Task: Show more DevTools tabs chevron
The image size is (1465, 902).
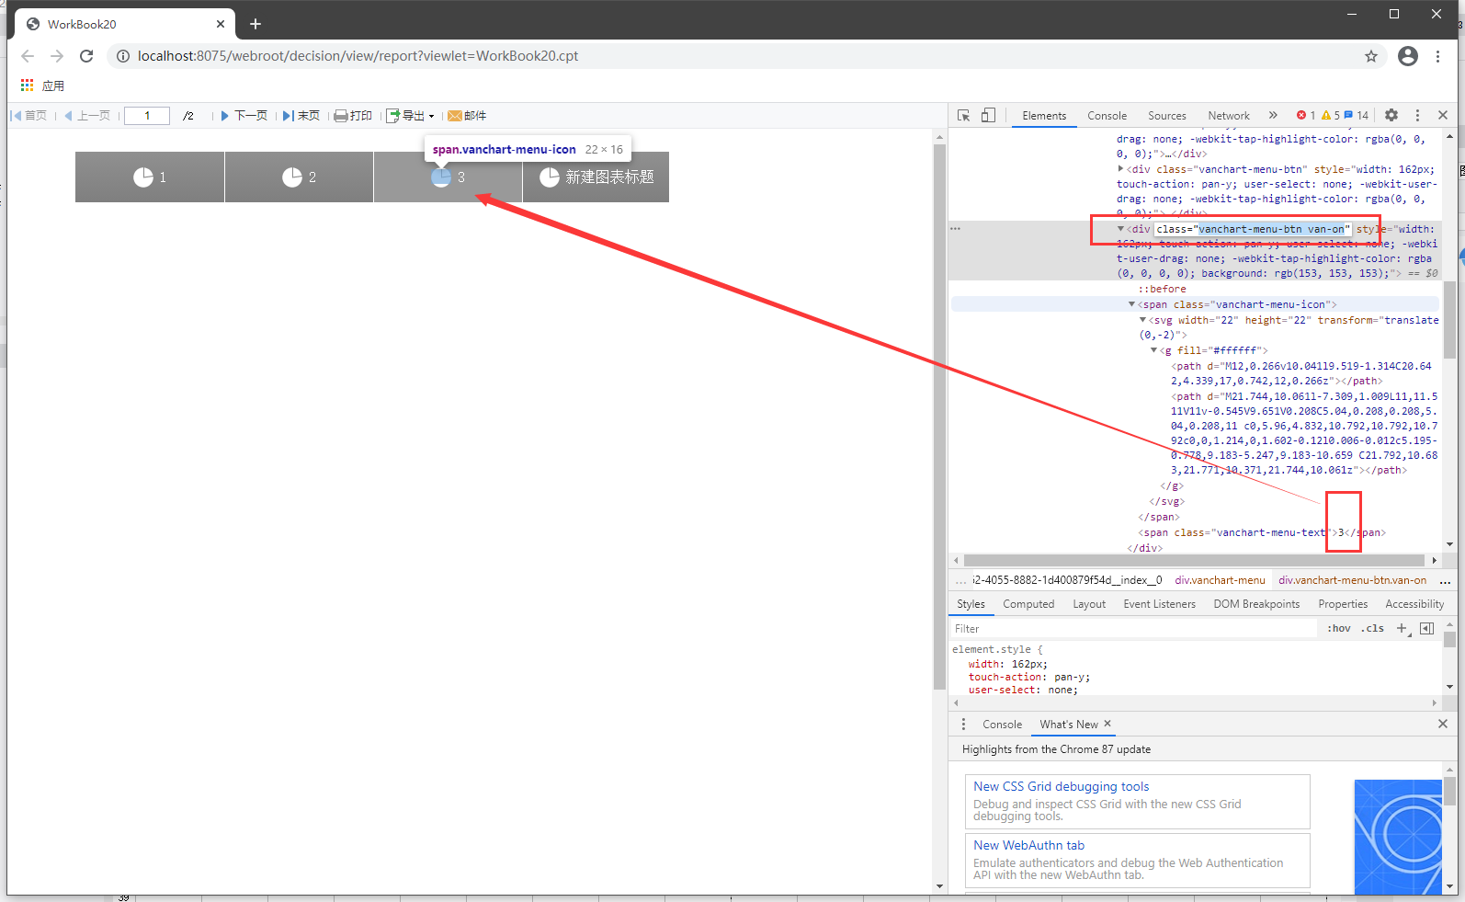Action: pos(1273,115)
